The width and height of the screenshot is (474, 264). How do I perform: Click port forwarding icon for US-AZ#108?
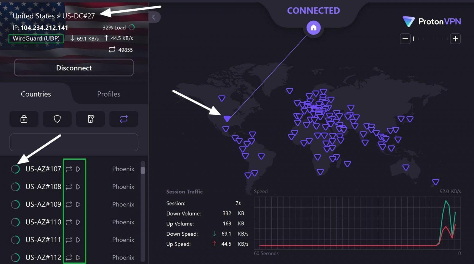pos(69,187)
